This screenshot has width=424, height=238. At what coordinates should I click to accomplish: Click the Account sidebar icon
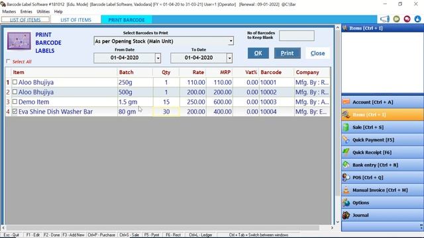click(x=346, y=102)
